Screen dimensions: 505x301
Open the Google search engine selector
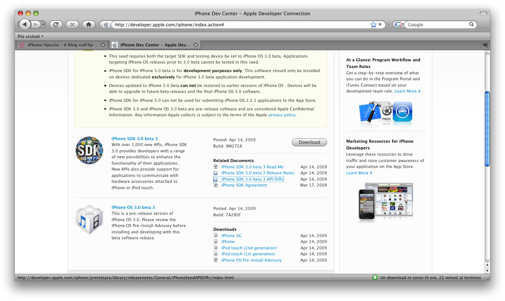coord(399,25)
